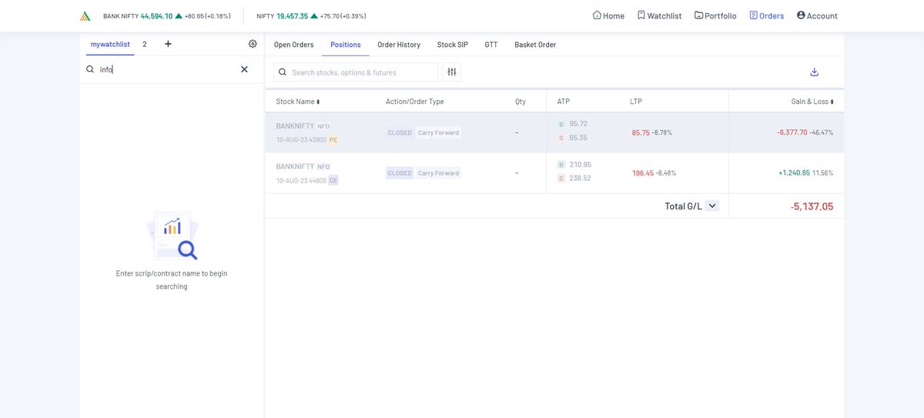Click the B buy badge in BANKNIFTY PE row
This screenshot has height=418, width=924.
click(x=561, y=124)
